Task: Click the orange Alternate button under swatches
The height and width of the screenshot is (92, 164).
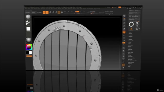Action: (x=29, y=56)
